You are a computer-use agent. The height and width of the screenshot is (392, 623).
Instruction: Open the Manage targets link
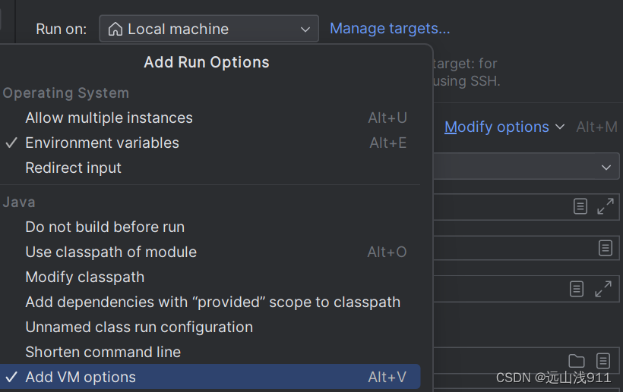point(390,29)
